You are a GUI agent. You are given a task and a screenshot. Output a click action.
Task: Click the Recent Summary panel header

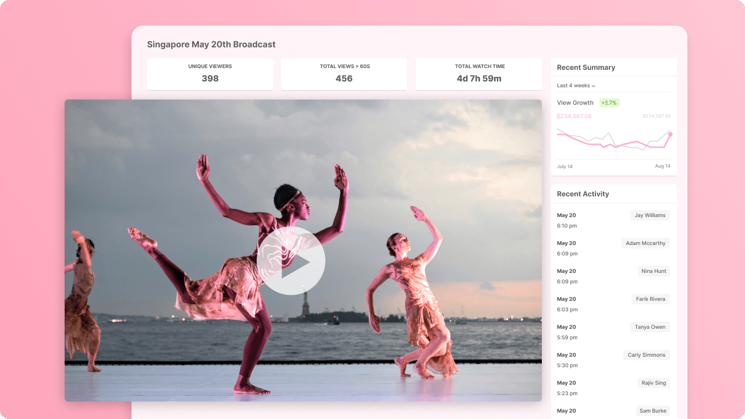coord(586,68)
